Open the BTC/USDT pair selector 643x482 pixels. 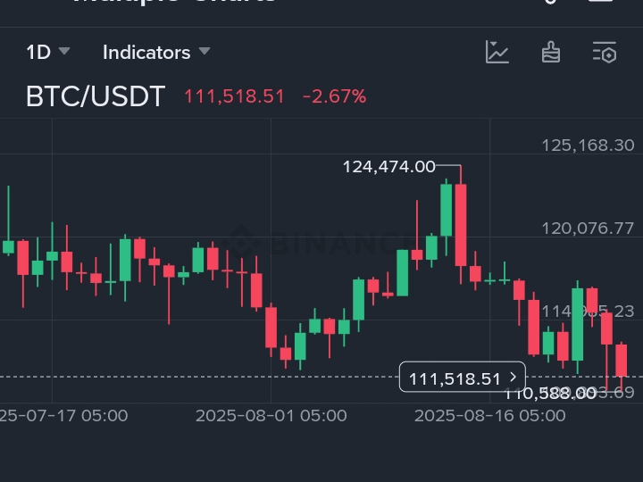[x=96, y=96]
